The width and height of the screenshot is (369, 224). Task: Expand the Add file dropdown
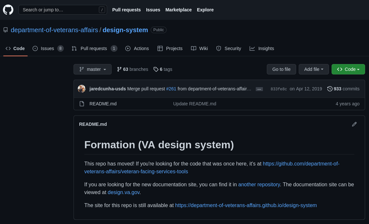pos(313,69)
